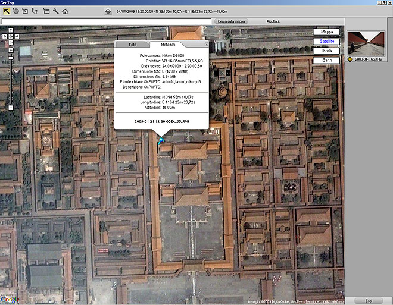Close the metadata info bubble
Screen dimensions: 393x305
click(x=206, y=44)
